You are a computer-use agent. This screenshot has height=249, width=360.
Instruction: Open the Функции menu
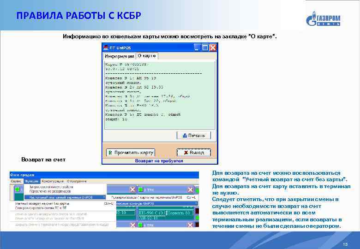[32, 181]
